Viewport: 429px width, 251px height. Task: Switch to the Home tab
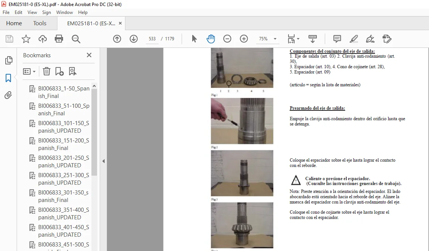(x=14, y=23)
